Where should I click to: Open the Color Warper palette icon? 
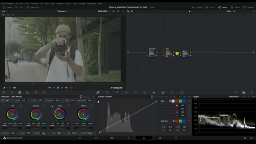(107, 92)
